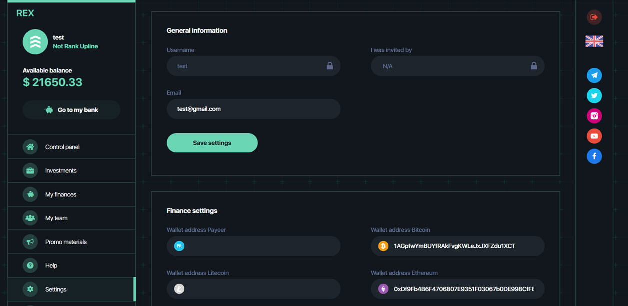Click the Litecoin wallet address field

pyautogui.click(x=253, y=289)
